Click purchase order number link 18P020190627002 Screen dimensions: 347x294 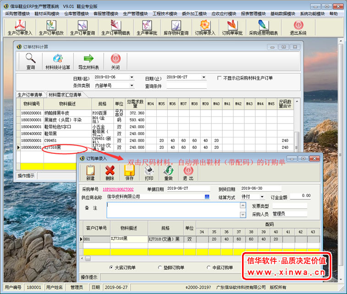(x=118, y=189)
